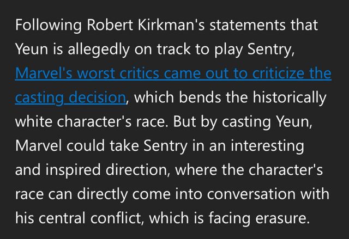Click the word "white" in the paragraph
The image size is (349, 239).
(x=33, y=122)
